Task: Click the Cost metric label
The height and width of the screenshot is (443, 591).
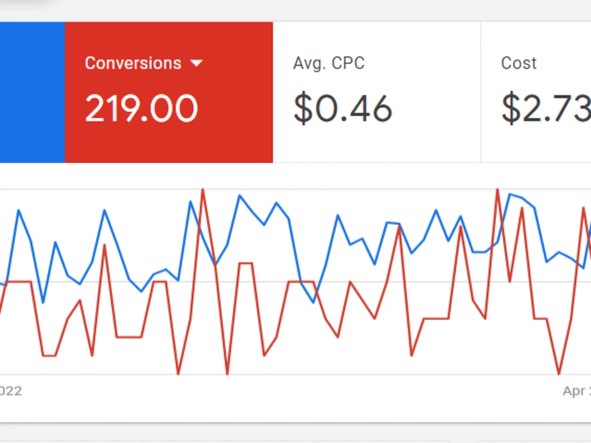Action: click(519, 63)
